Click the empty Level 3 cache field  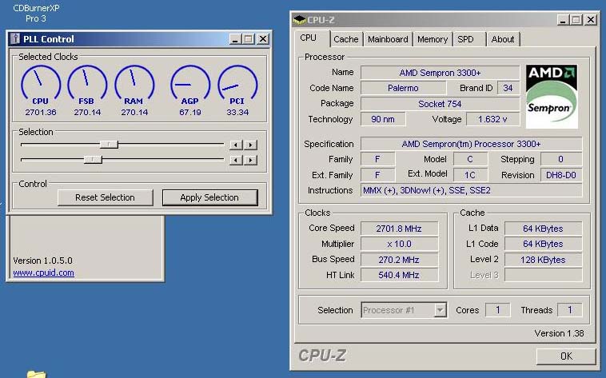[x=543, y=275]
